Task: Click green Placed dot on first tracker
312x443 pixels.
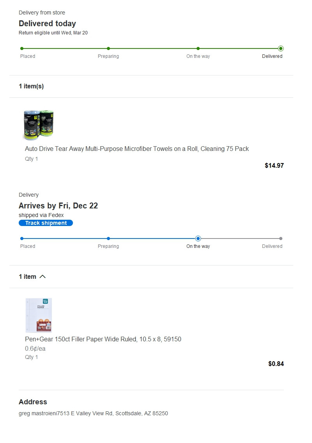Action: pyautogui.click(x=22, y=48)
